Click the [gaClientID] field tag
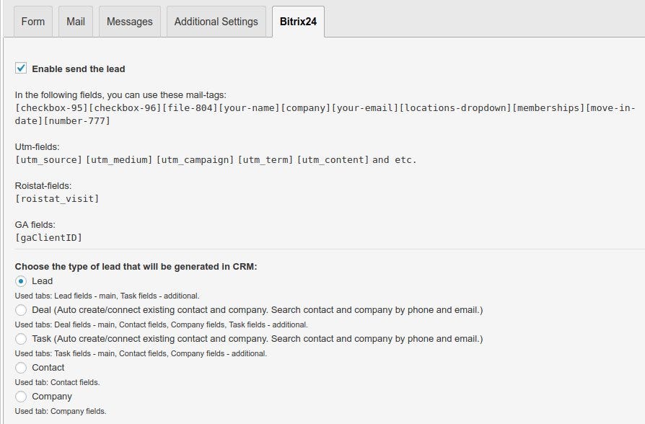Image resolution: width=645 pixels, height=424 pixels. coord(48,237)
